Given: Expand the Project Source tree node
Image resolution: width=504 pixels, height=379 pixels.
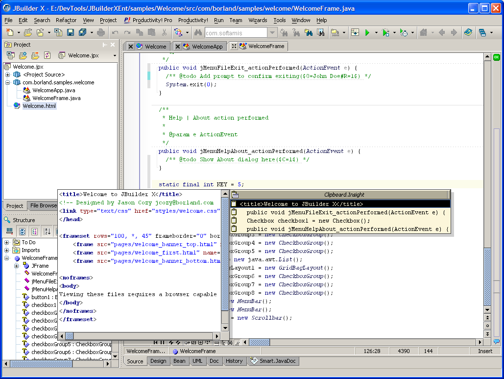Looking at the screenshot, I should [8, 75].
